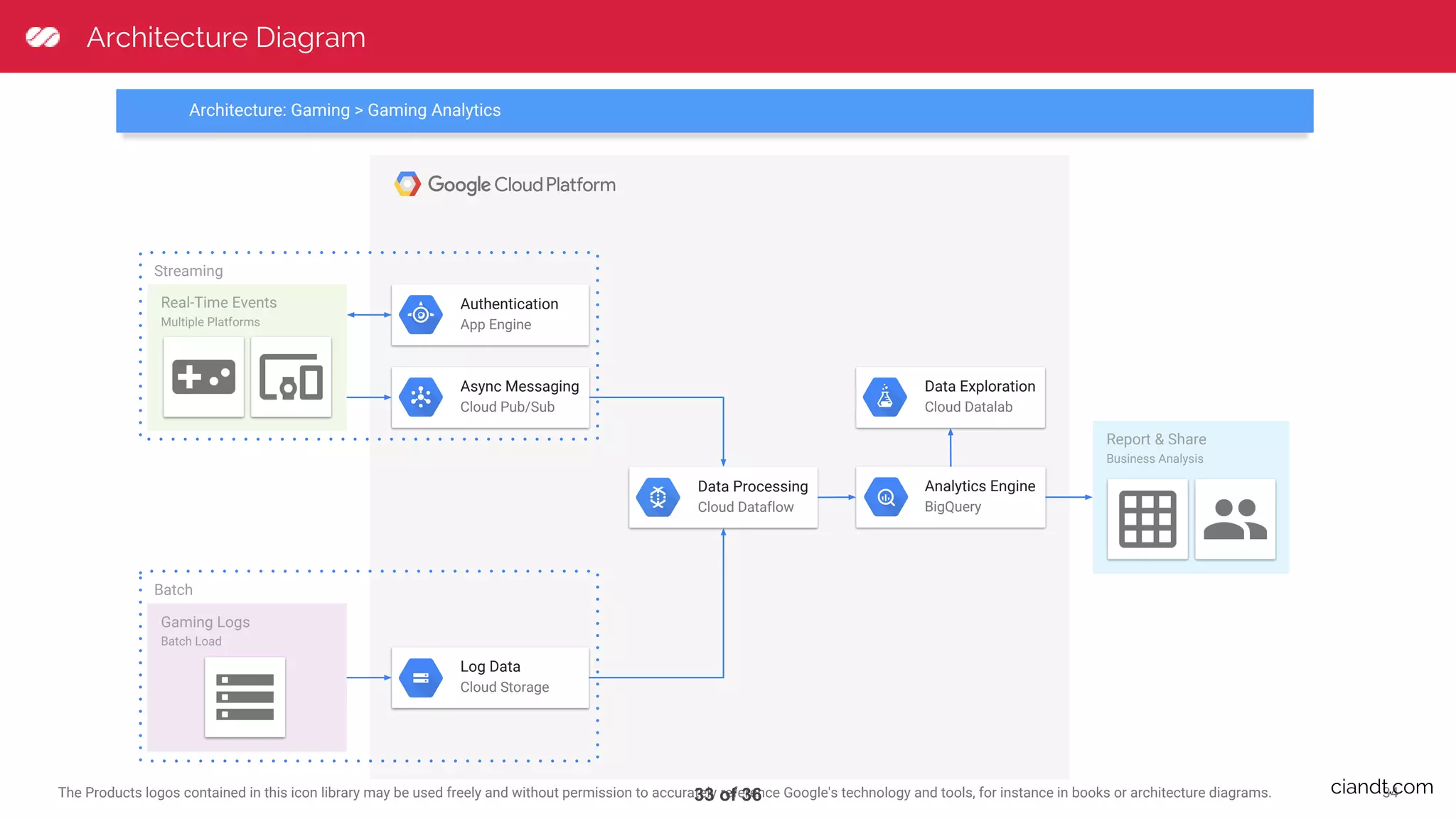The image size is (1456, 819).
Task: Click the Cloud Datalab flask icon
Action: click(x=885, y=397)
